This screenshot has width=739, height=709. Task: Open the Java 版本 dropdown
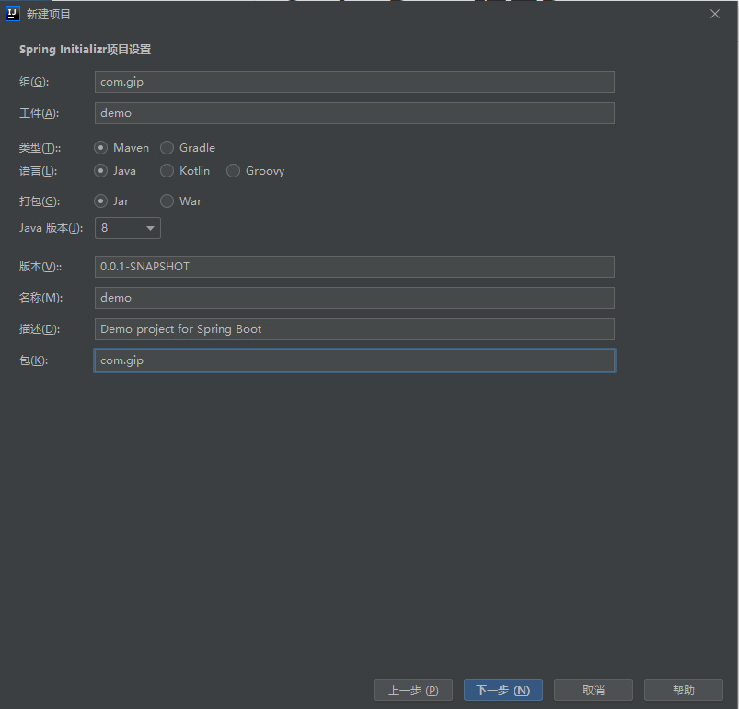click(128, 228)
